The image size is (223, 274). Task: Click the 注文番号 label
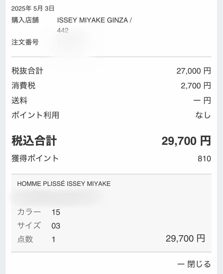pyautogui.click(x=25, y=42)
